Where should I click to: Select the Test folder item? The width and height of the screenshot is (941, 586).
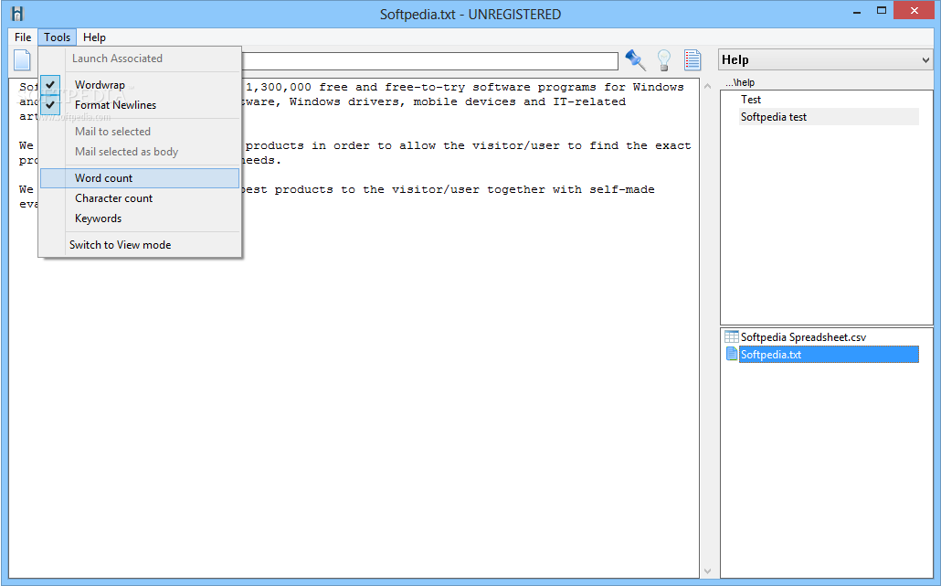[x=751, y=100]
